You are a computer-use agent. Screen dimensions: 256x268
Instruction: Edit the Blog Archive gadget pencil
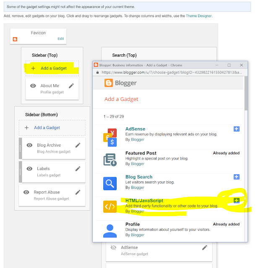click(x=78, y=145)
